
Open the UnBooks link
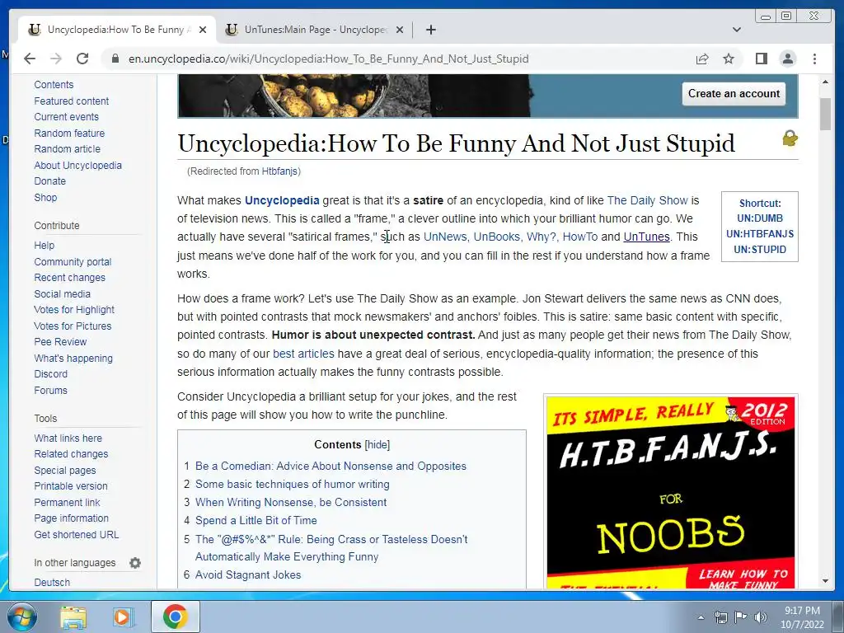click(x=496, y=237)
